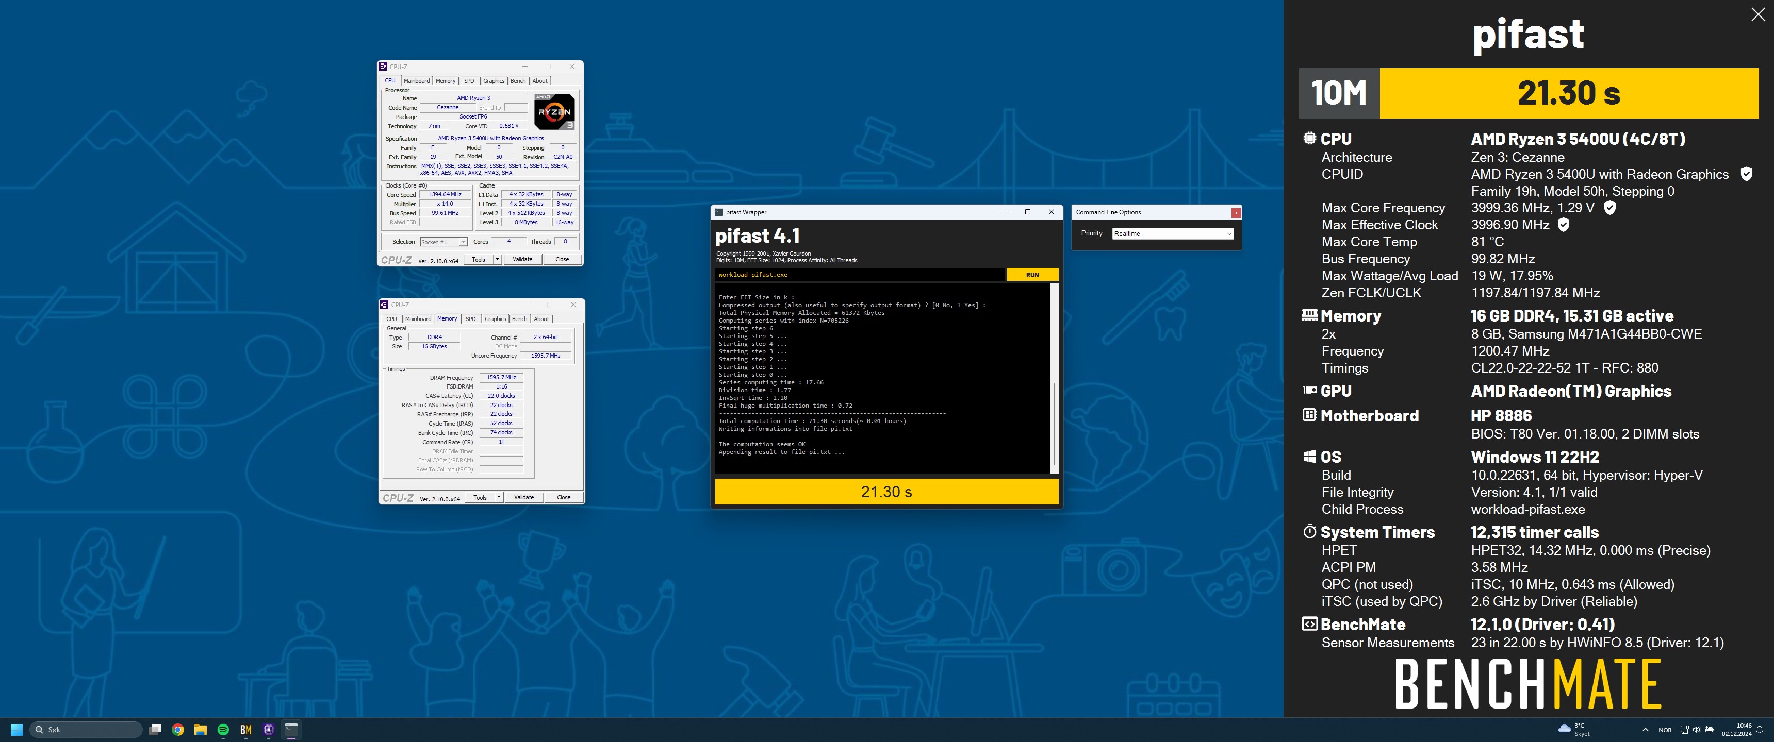This screenshot has height=742, width=1774.
Task: Open the terminal app on the taskbar
Action: click(x=291, y=730)
